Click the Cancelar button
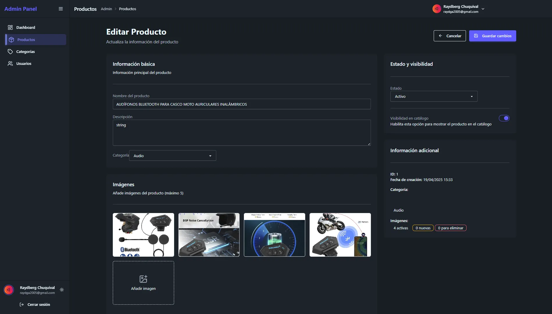 (449, 36)
